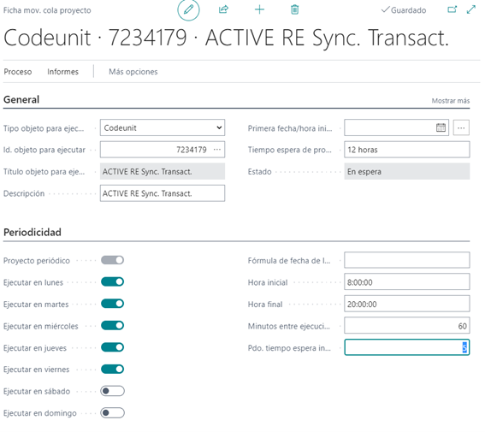Open the Informes menu

coord(62,72)
